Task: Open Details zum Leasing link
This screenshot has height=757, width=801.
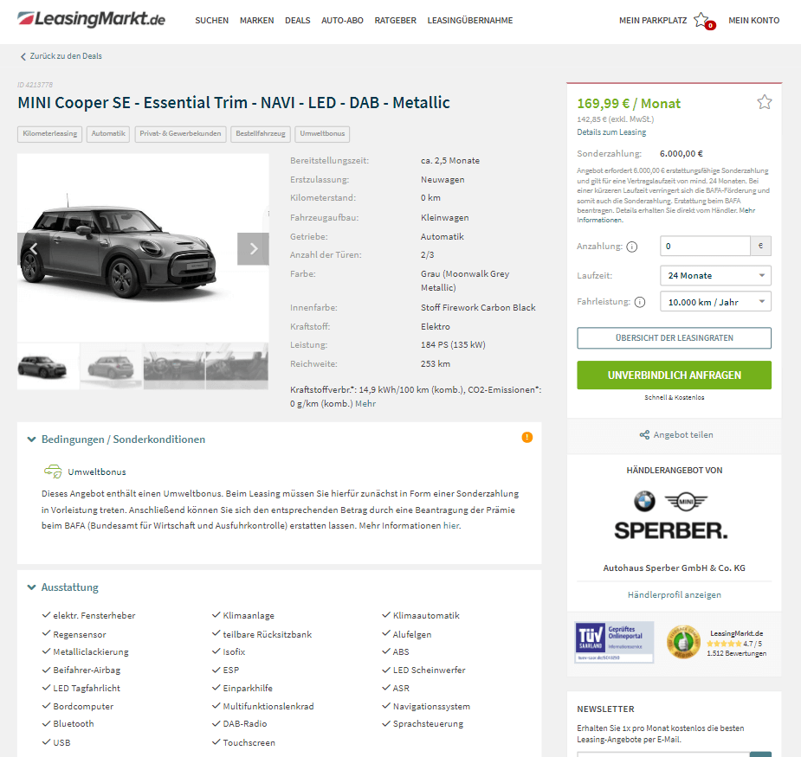Action: click(611, 132)
